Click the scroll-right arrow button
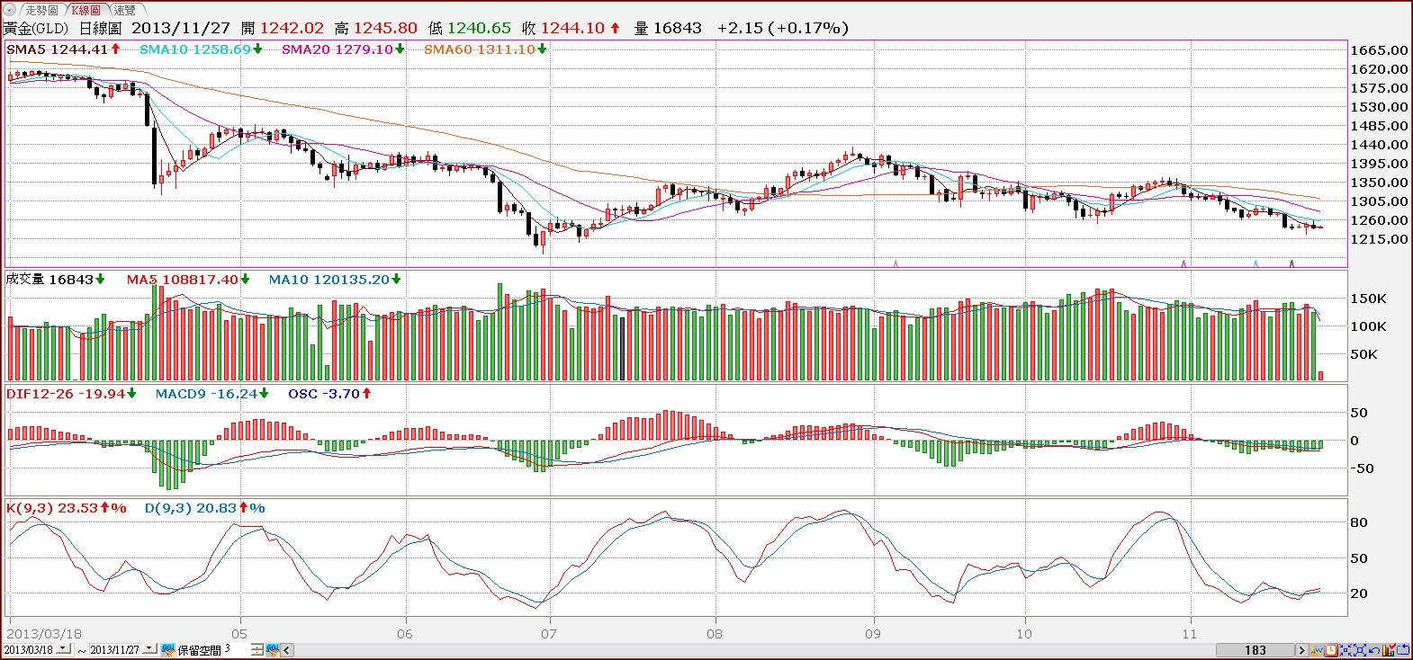This screenshot has height=660, width=1413. [1301, 650]
